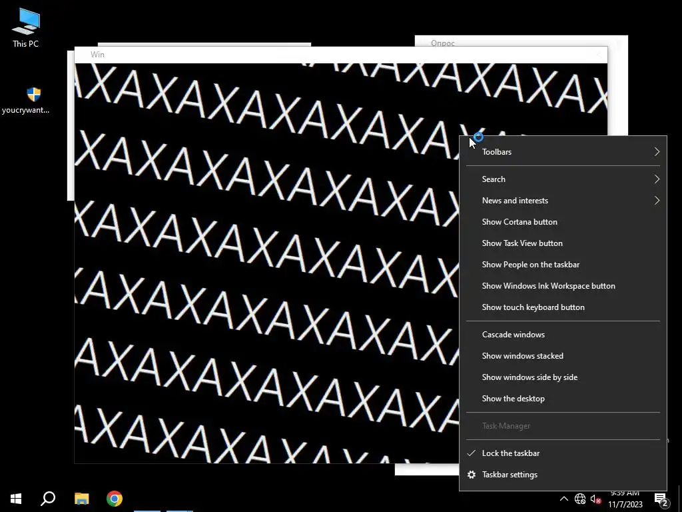Toggle Show Windows Ink Workspace button
The width and height of the screenshot is (682, 512).
pos(563,286)
